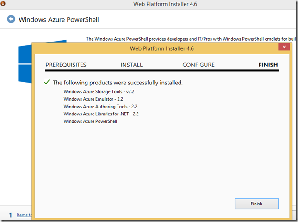Select Windows Azure Libraries for .NET entry

point(101,114)
